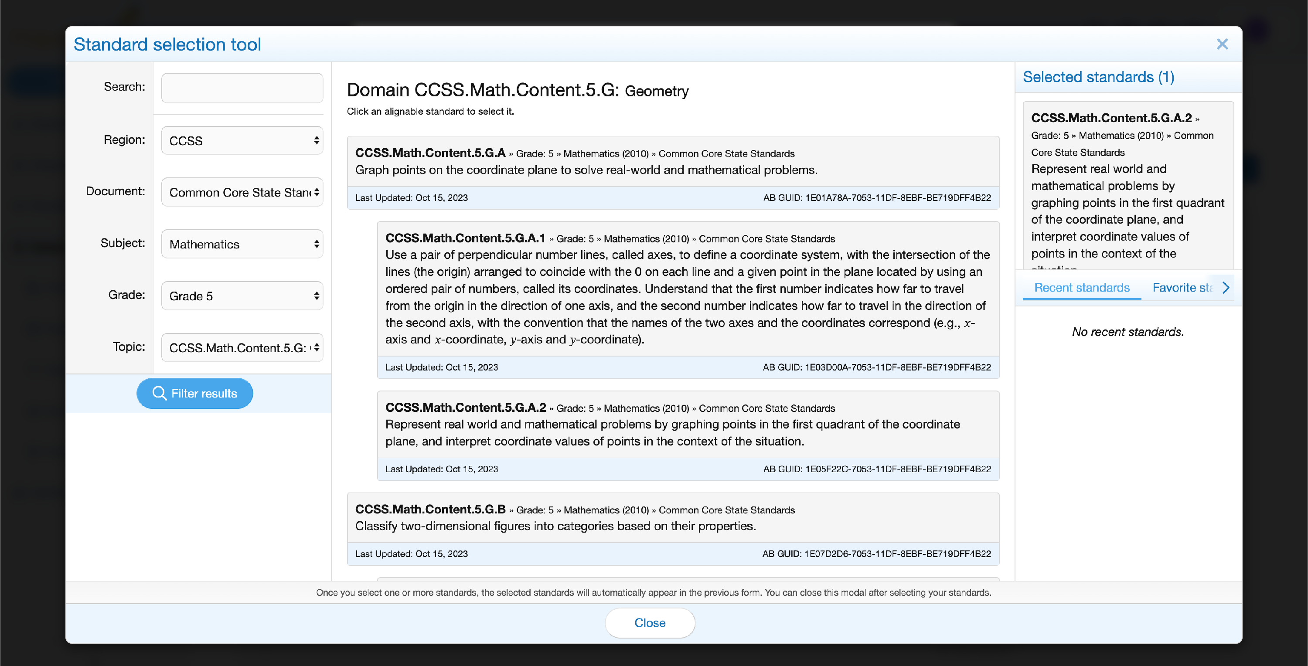
Task: Open the Grade dropdown showing Grade 5
Action: pos(242,296)
